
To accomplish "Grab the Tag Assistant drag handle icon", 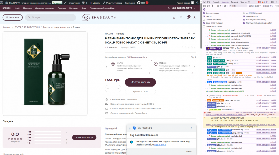I will [130, 128].
